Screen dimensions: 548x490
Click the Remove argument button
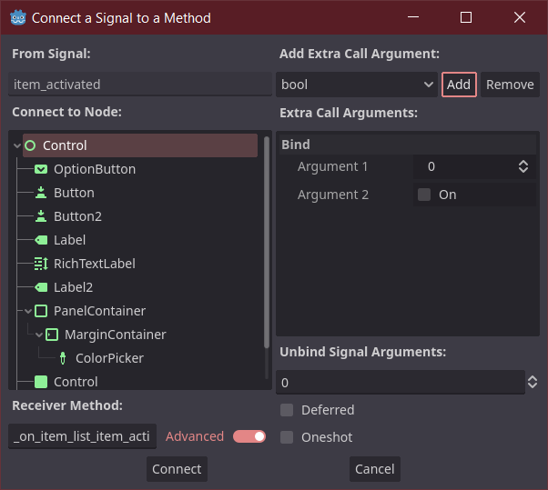click(x=510, y=85)
